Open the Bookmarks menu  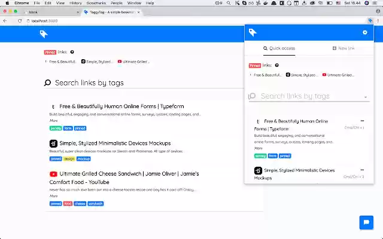[x=96, y=3]
